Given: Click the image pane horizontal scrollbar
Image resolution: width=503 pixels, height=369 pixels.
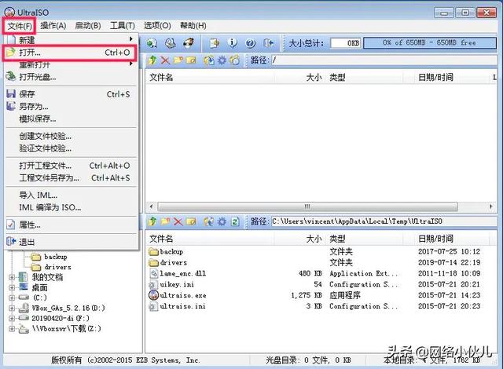Looking at the screenshot, I should (x=307, y=206).
